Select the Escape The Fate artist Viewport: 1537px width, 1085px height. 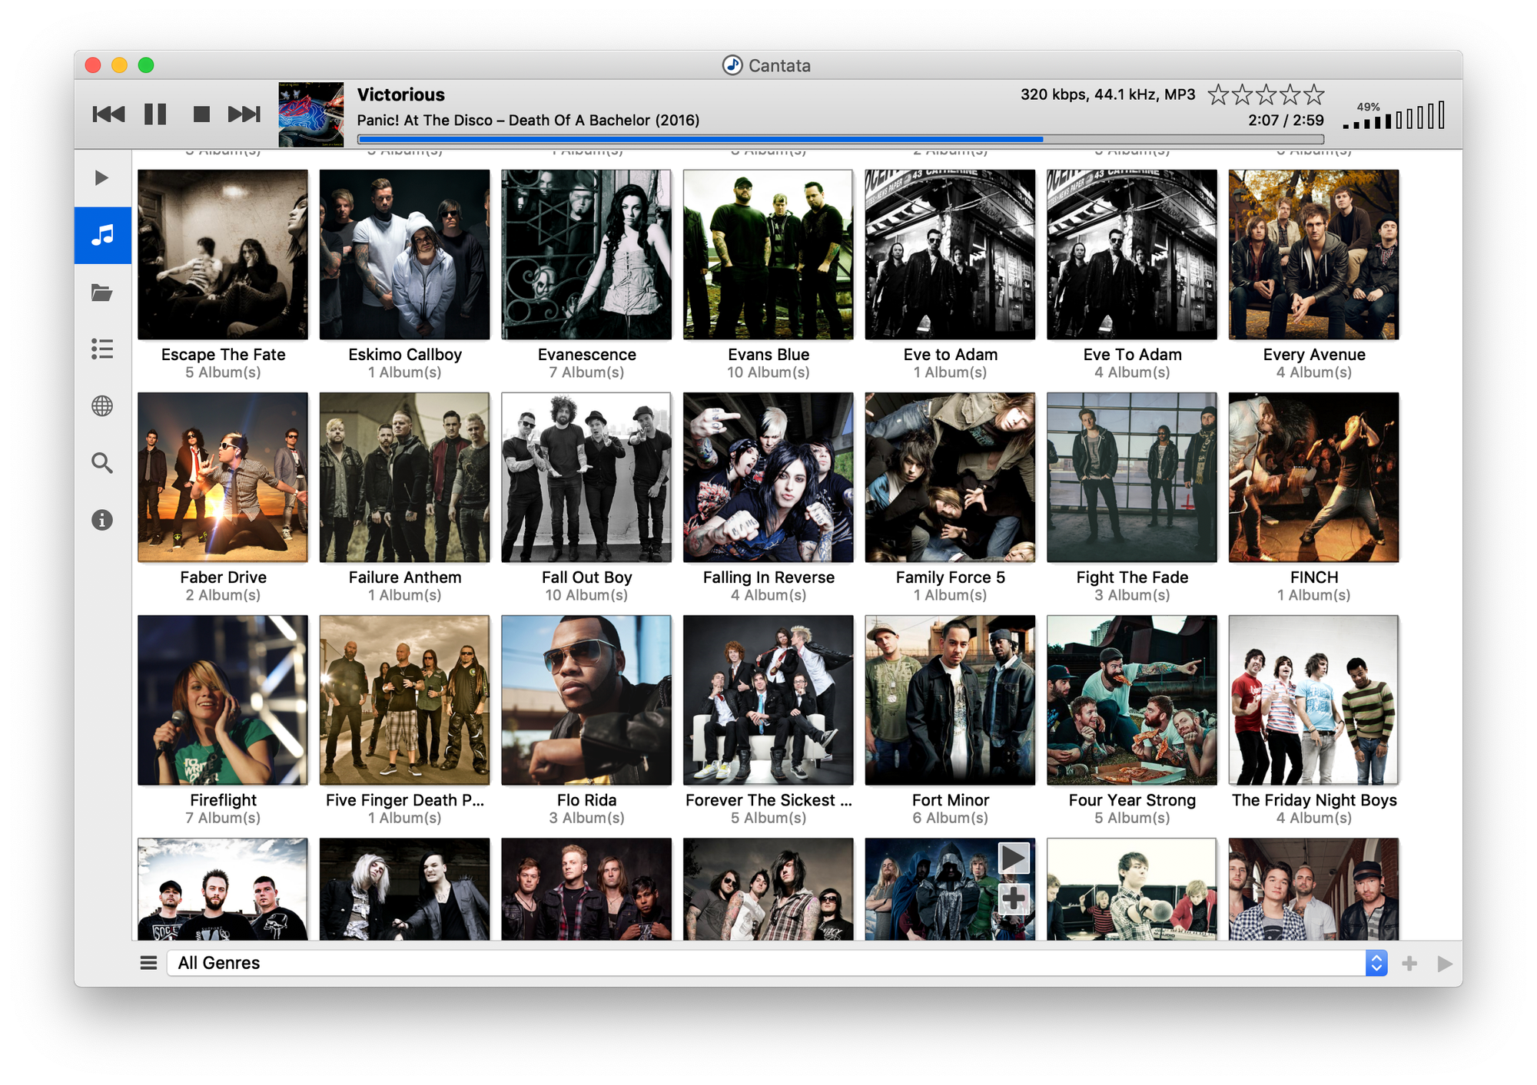click(223, 275)
